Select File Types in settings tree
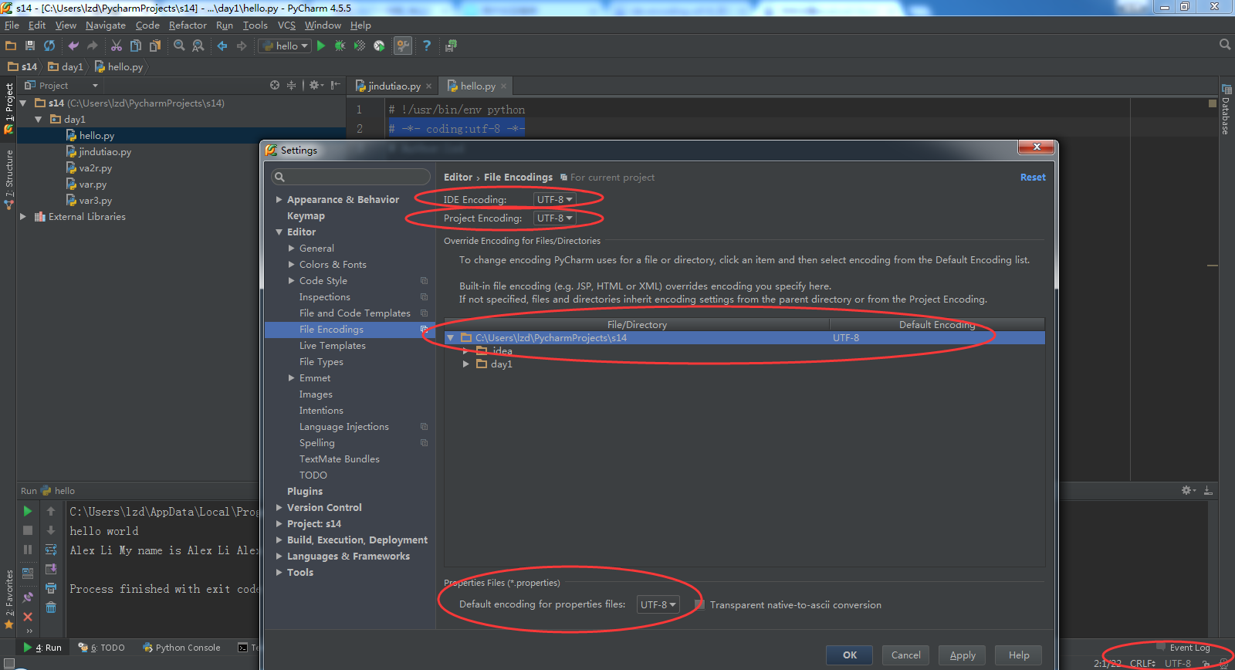 pyautogui.click(x=321, y=362)
